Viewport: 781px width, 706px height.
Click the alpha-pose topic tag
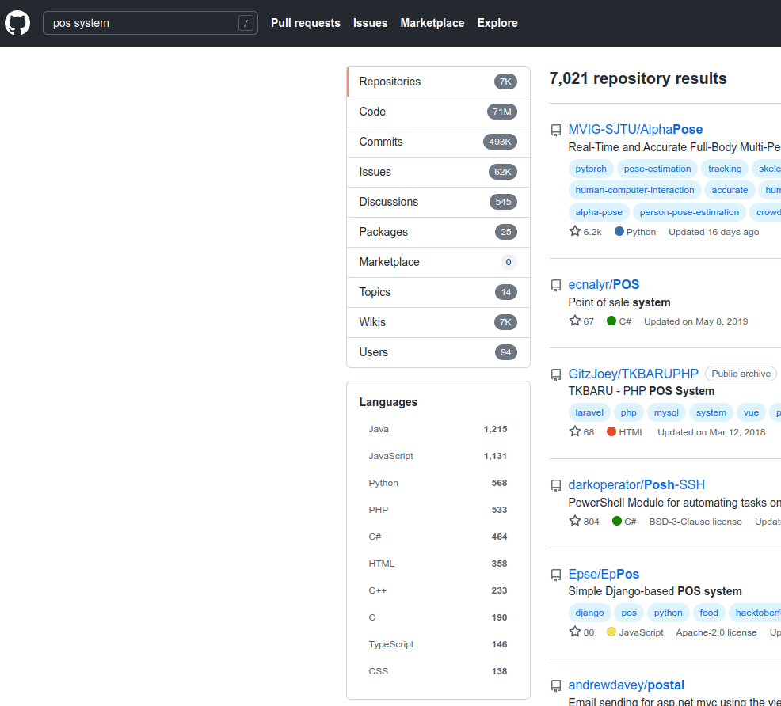click(599, 212)
